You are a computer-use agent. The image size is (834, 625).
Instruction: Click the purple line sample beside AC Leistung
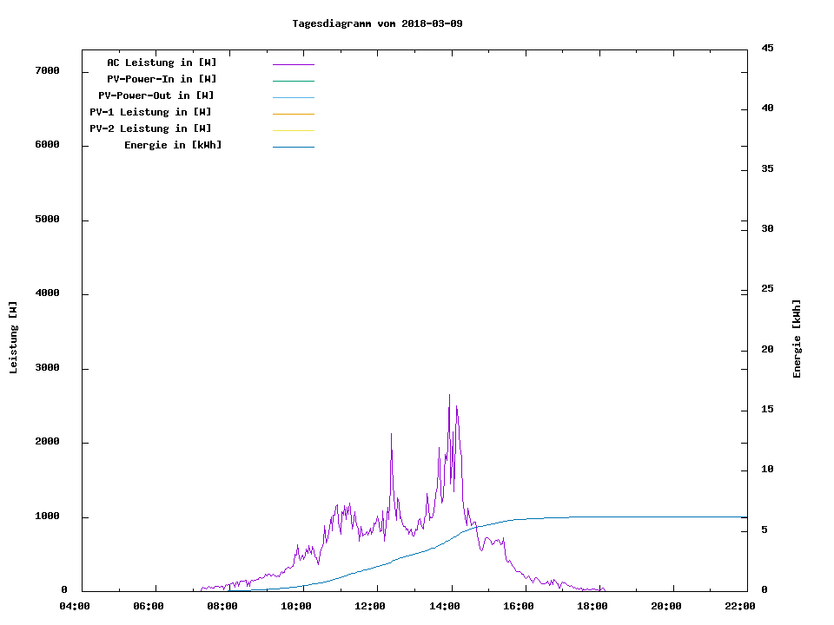[293, 64]
